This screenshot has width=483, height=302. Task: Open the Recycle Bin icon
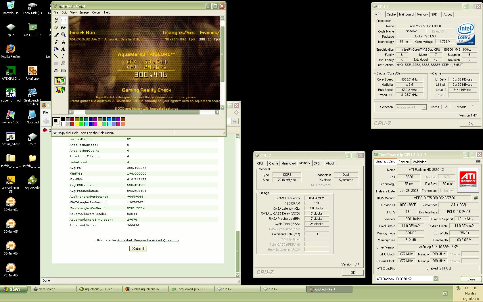point(11,7)
